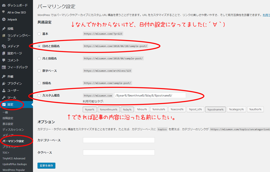The height and width of the screenshot is (172, 270).
Task: Go to 一般 settings submenu
Action: (5, 112)
